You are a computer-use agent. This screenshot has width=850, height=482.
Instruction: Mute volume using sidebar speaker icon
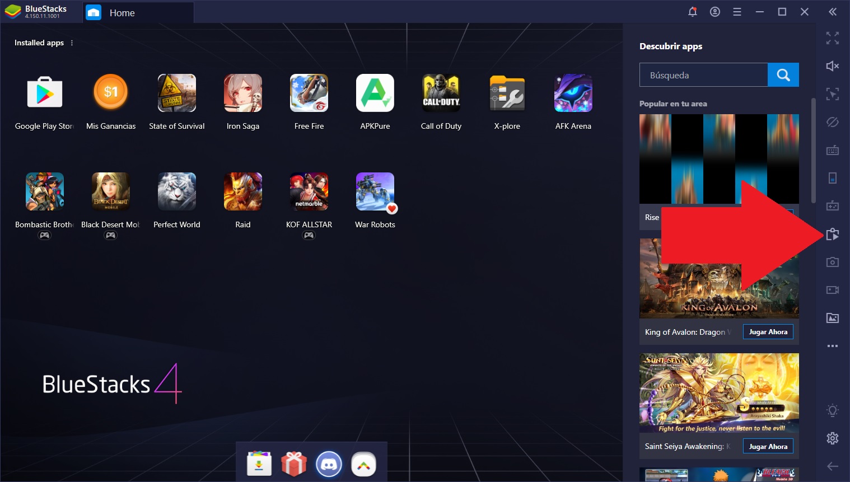(833, 66)
